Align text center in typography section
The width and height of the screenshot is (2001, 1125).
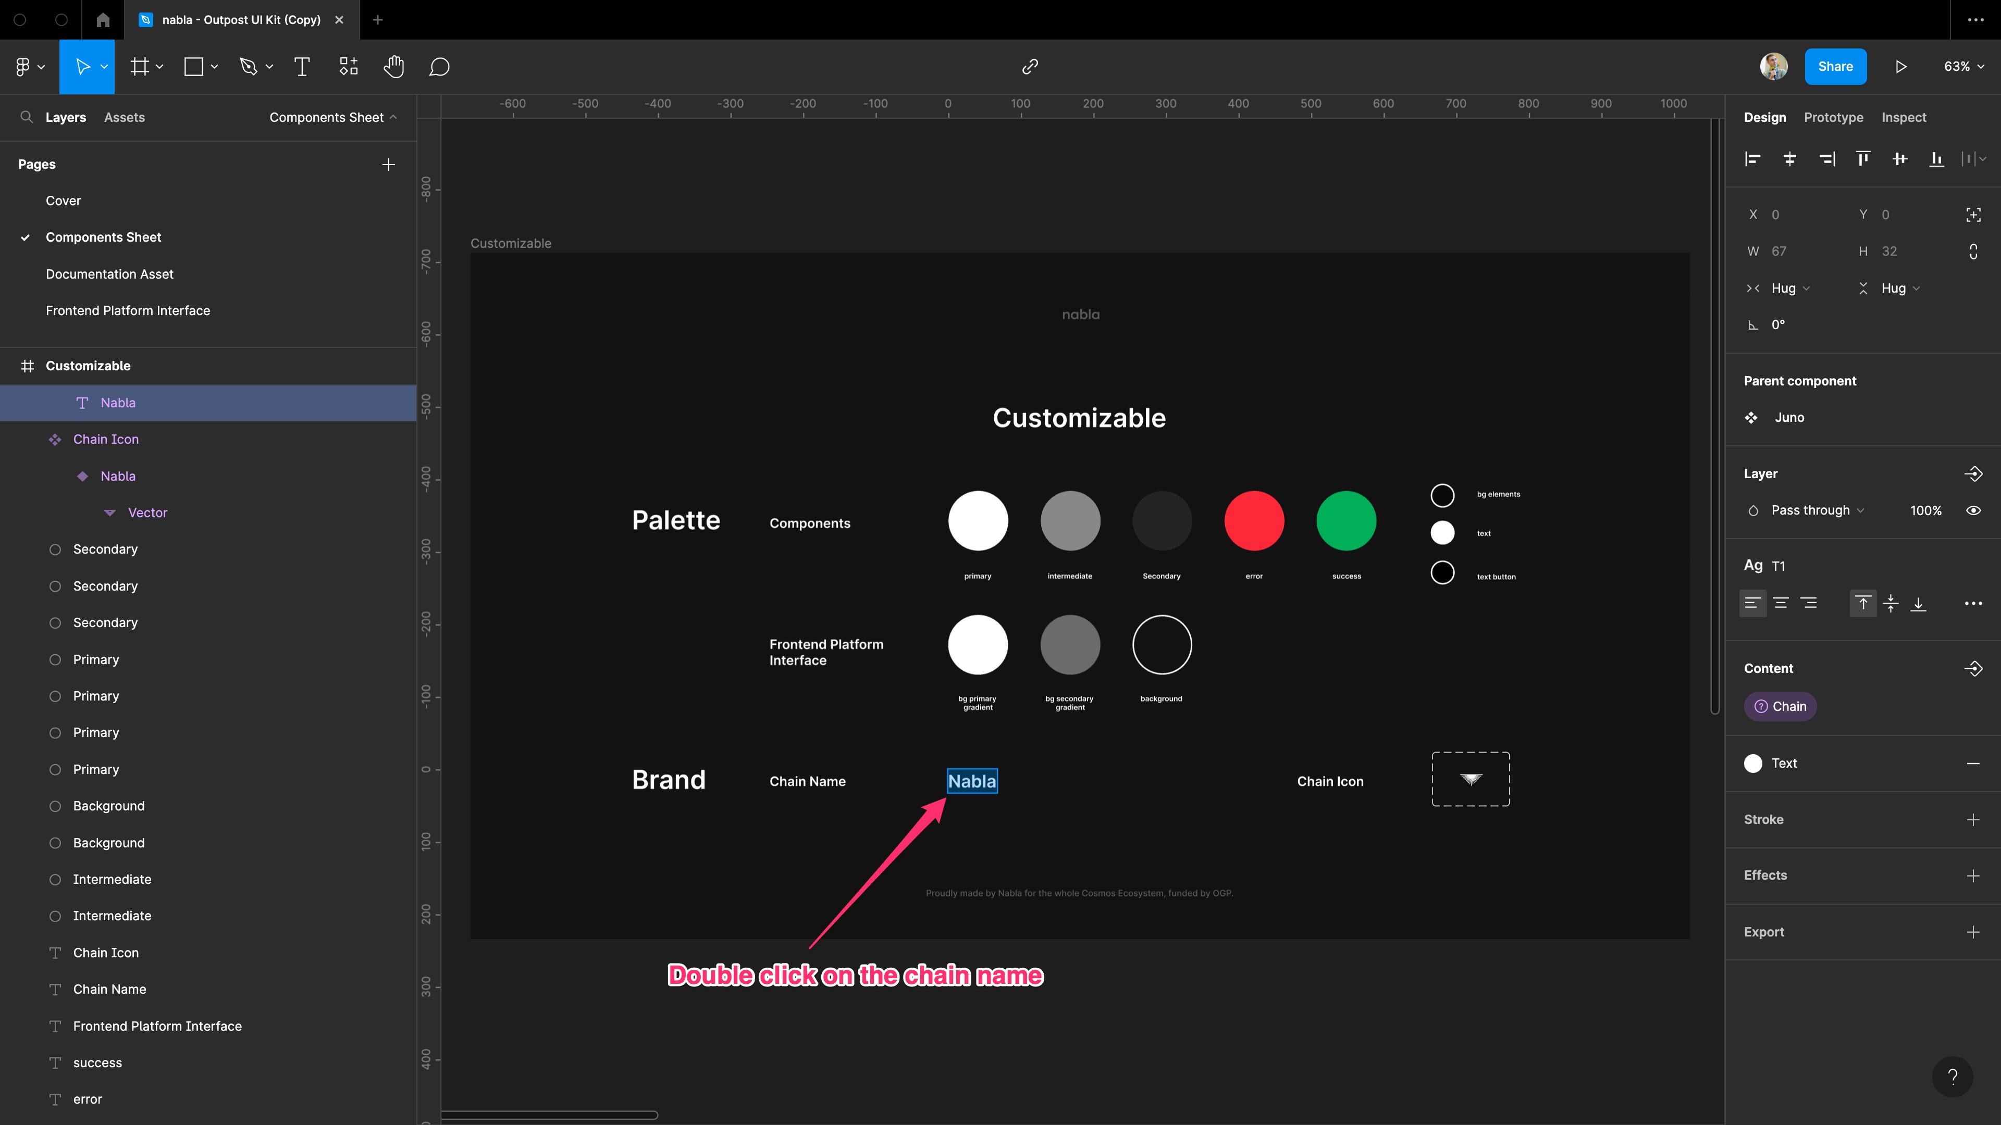point(1781,603)
